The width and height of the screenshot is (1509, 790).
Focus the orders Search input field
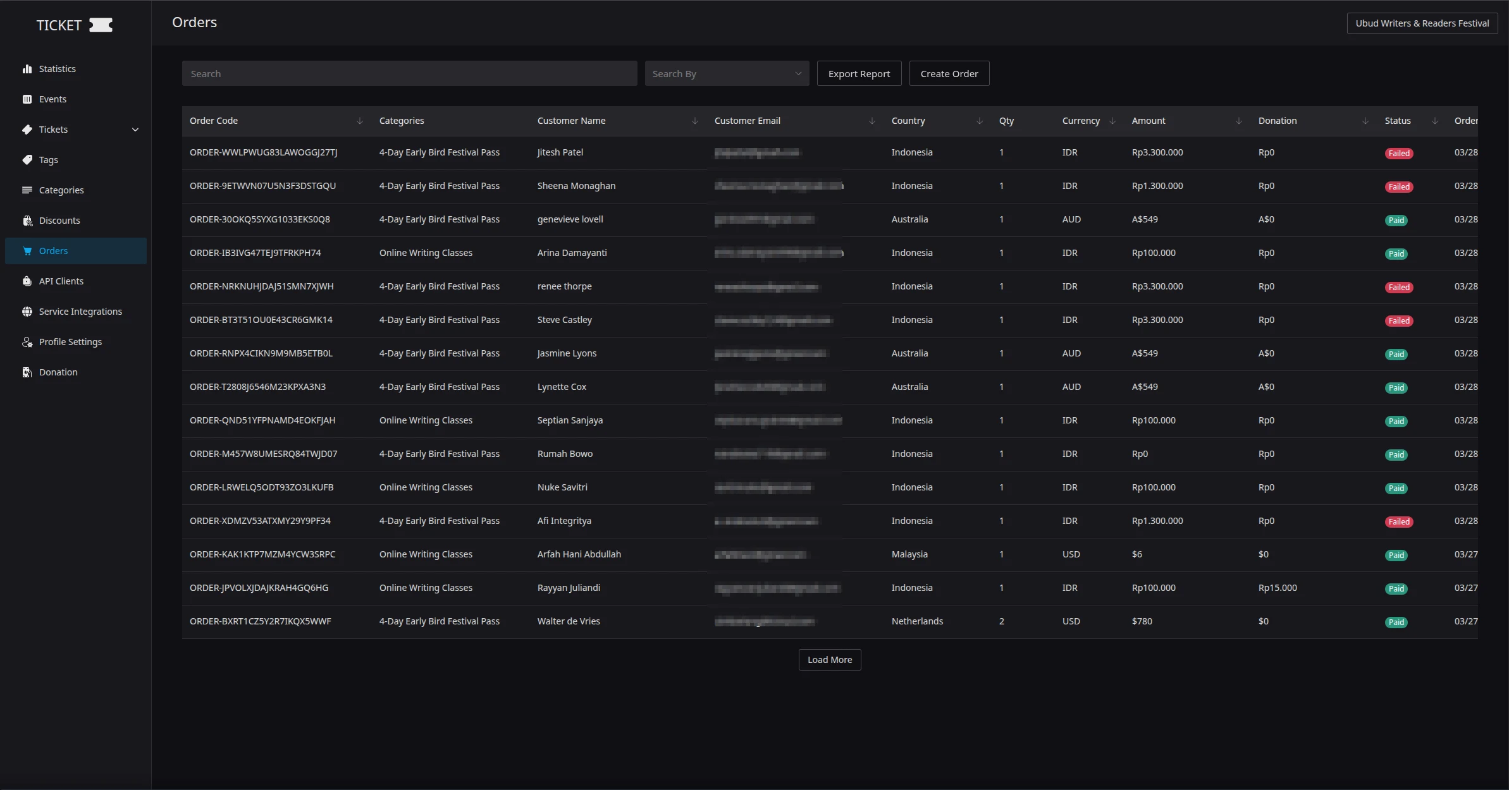(409, 74)
